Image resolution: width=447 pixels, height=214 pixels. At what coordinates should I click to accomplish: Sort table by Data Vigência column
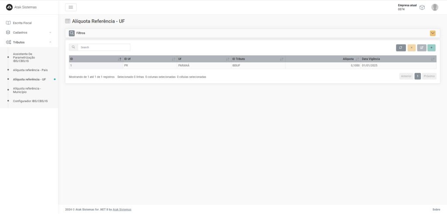point(398,59)
